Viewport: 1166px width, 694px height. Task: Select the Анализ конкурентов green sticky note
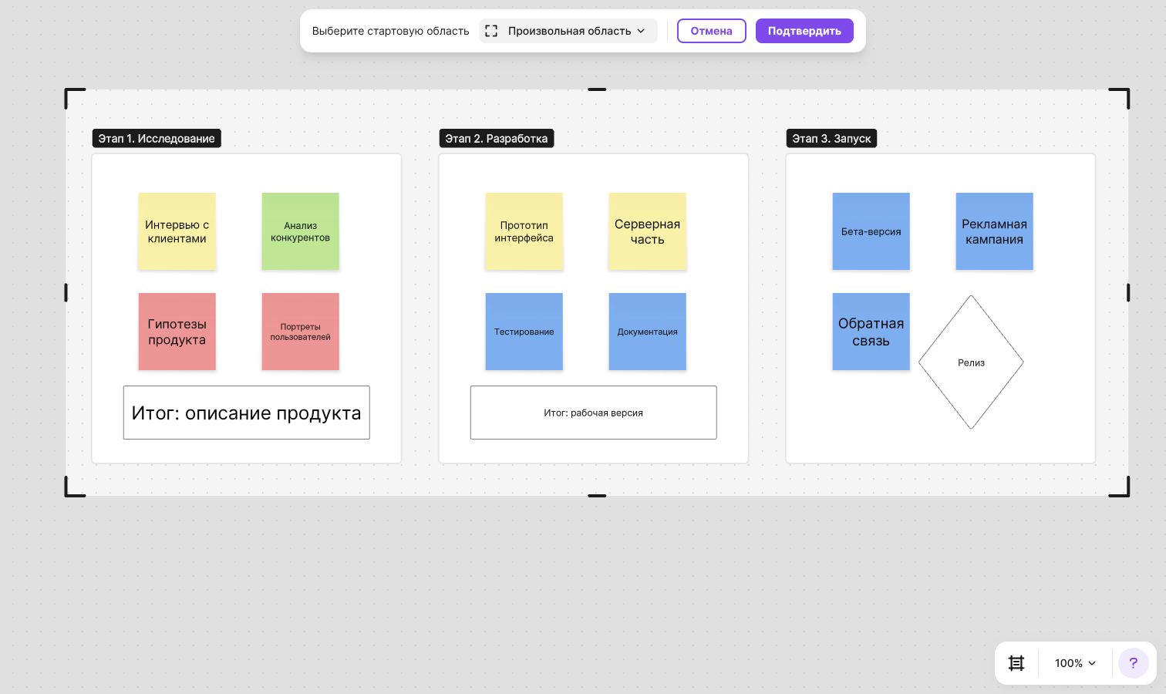[301, 231]
